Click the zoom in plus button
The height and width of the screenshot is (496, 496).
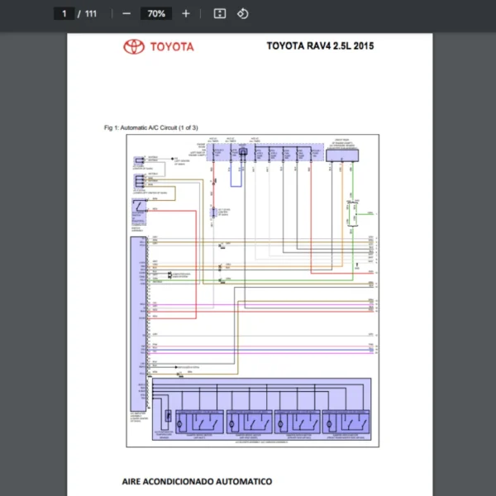coord(186,13)
